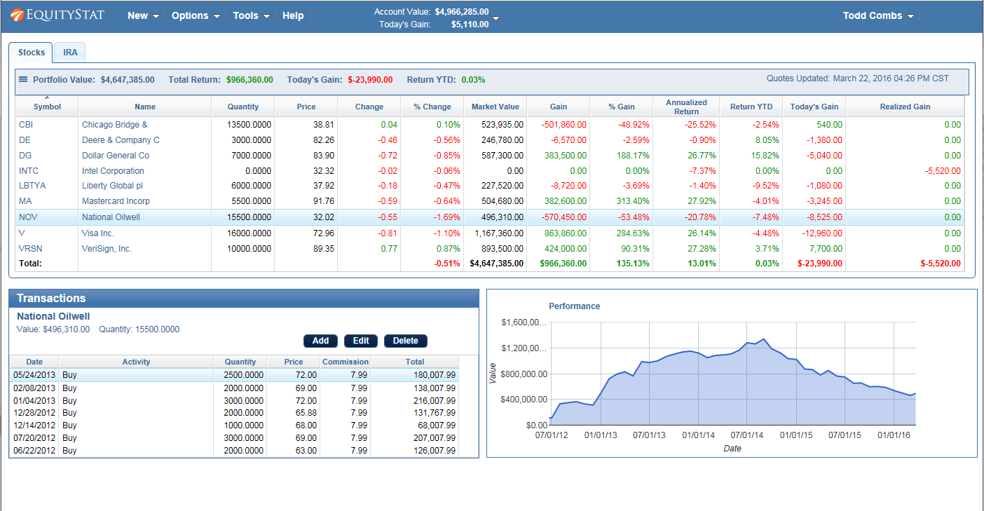Select the NOV symbol link
Screen dimensions: 984x511
click(27, 217)
